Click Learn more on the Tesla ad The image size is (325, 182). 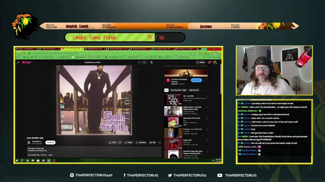click(x=196, y=80)
